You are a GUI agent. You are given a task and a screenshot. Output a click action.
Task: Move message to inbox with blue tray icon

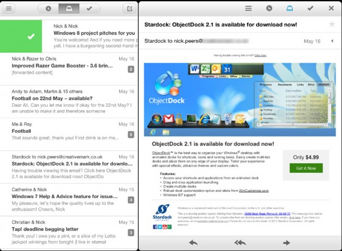tap(290, 9)
